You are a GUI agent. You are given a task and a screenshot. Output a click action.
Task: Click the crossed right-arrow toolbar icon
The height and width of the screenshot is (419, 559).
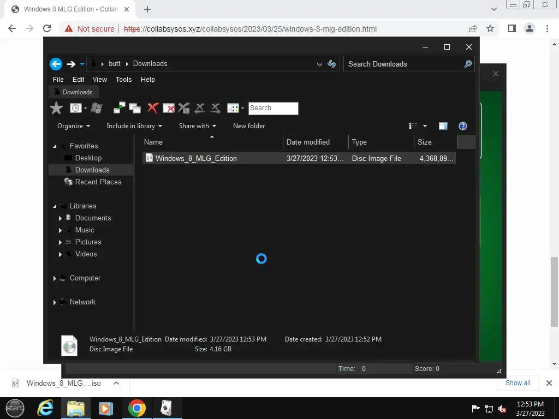[215, 108]
